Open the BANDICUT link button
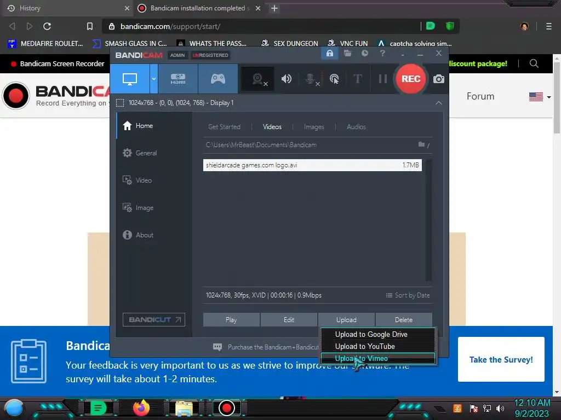The image size is (561, 420). [154, 319]
